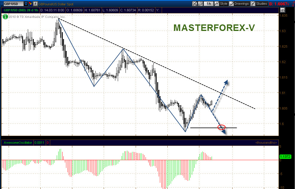Click the 'H: 1.60761' high value

(x=92, y=10)
